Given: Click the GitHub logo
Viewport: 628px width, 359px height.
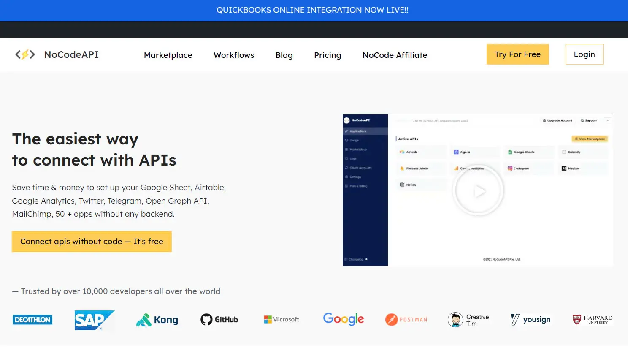Looking at the screenshot, I should pyautogui.click(x=219, y=320).
